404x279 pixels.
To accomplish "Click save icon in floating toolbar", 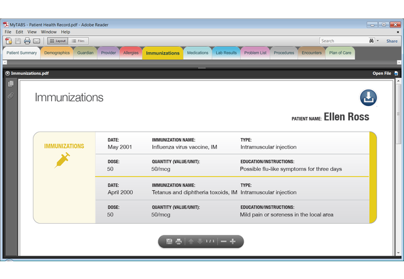I will click(169, 241).
